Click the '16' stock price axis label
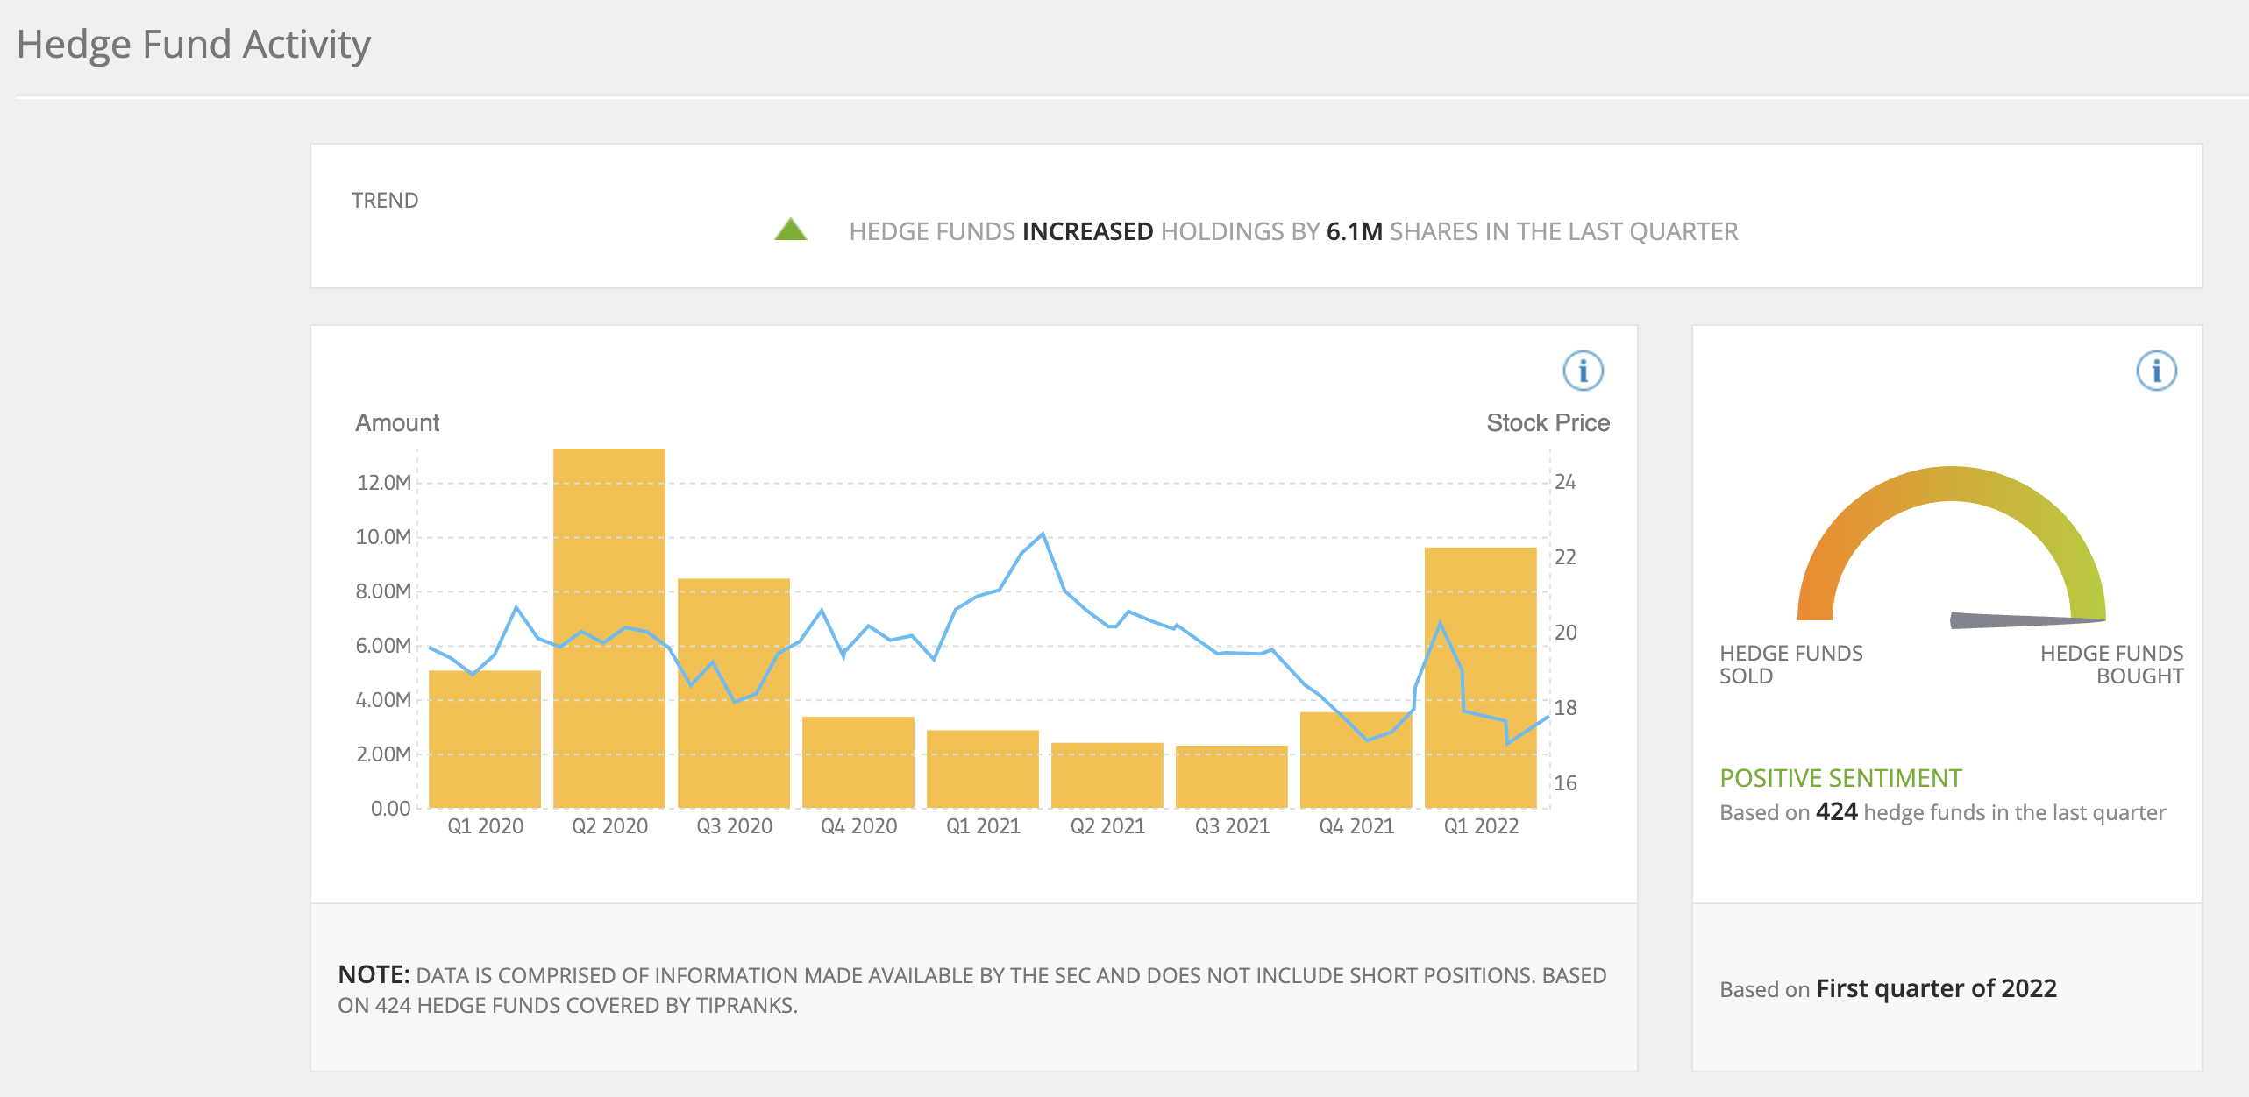 [x=1565, y=783]
